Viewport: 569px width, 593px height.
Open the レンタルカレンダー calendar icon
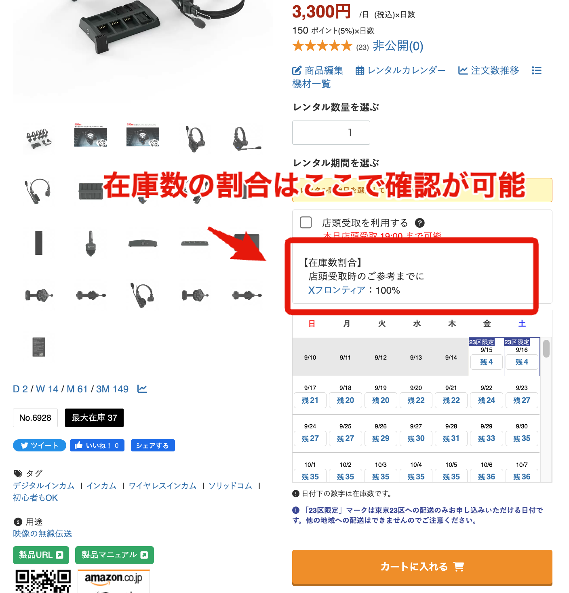[360, 71]
